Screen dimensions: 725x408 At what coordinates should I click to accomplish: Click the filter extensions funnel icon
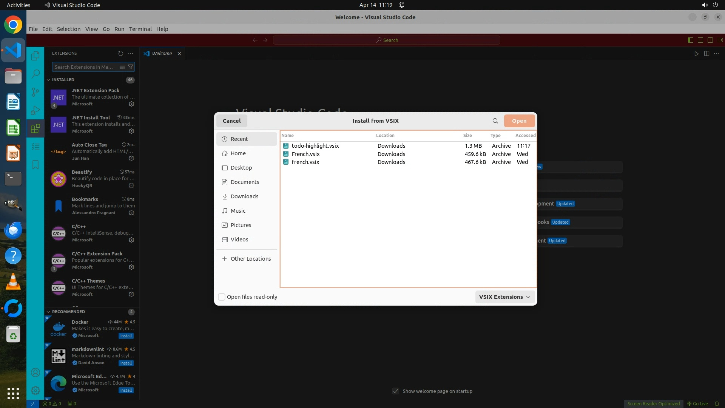131,67
